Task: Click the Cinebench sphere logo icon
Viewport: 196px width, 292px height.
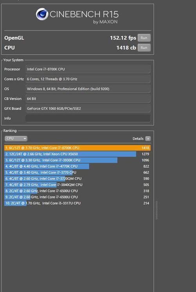Action: pos(42,14)
